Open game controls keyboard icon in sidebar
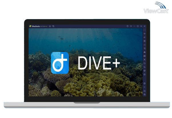 pos(145,45)
